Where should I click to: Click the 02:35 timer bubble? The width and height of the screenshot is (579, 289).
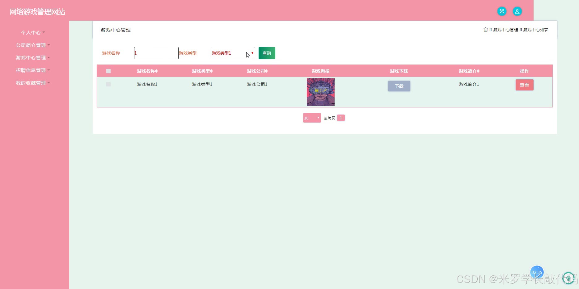[537, 272]
